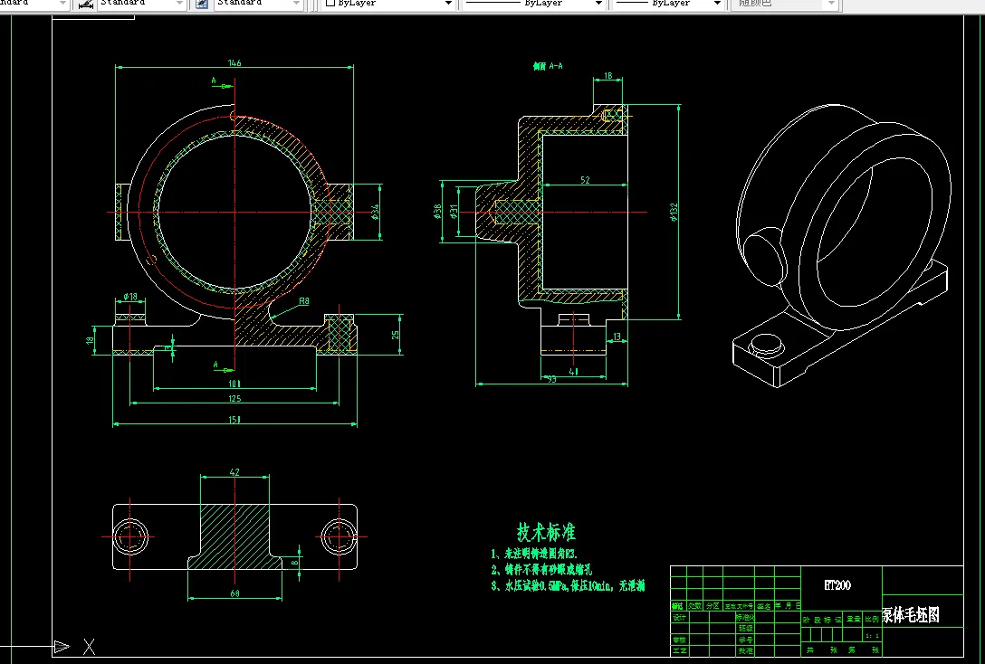This screenshot has height=664, width=985.
Task: Select the 1:1 scale value
Action: point(873,636)
